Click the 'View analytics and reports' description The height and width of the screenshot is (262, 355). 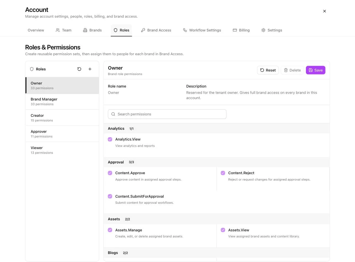point(135,146)
